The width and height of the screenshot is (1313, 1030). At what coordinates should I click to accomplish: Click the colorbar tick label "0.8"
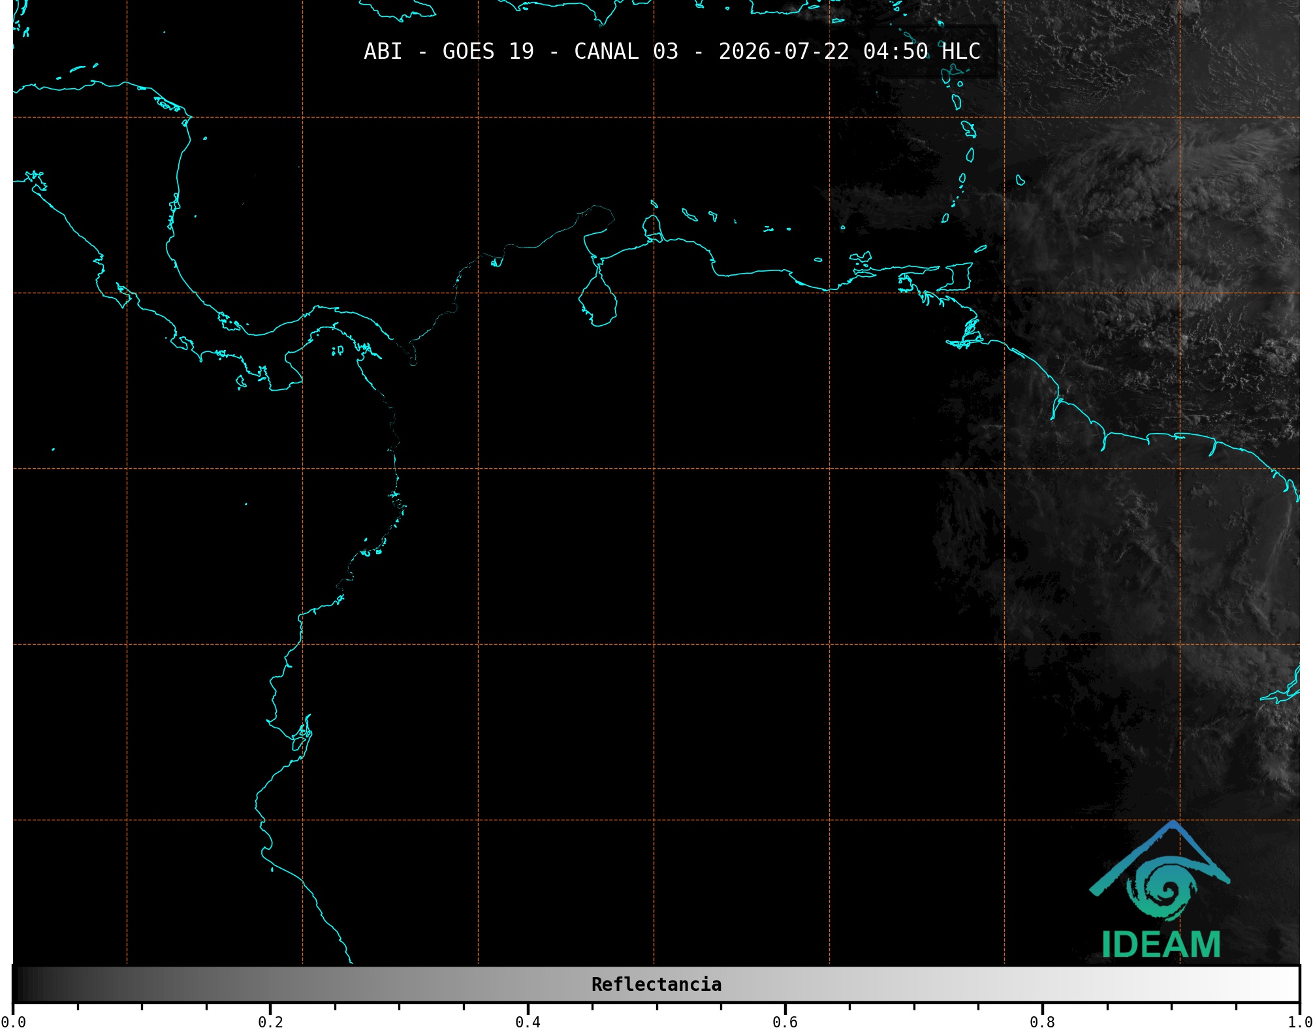click(x=1042, y=1022)
